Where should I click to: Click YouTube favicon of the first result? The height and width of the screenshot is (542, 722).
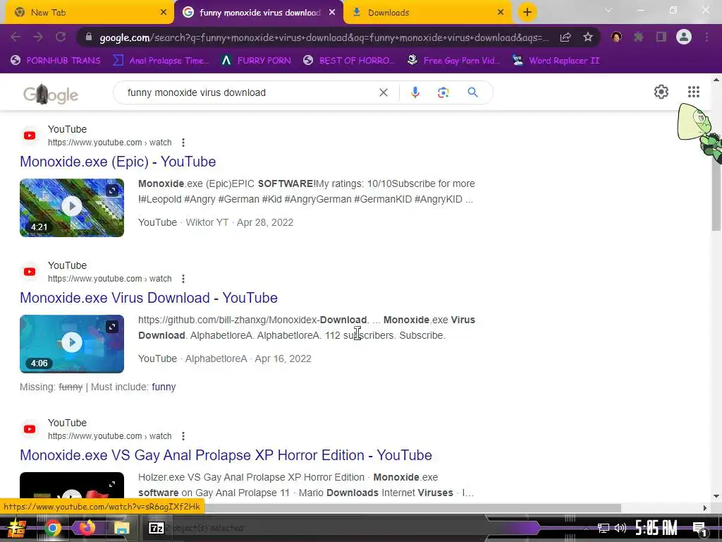(30, 135)
